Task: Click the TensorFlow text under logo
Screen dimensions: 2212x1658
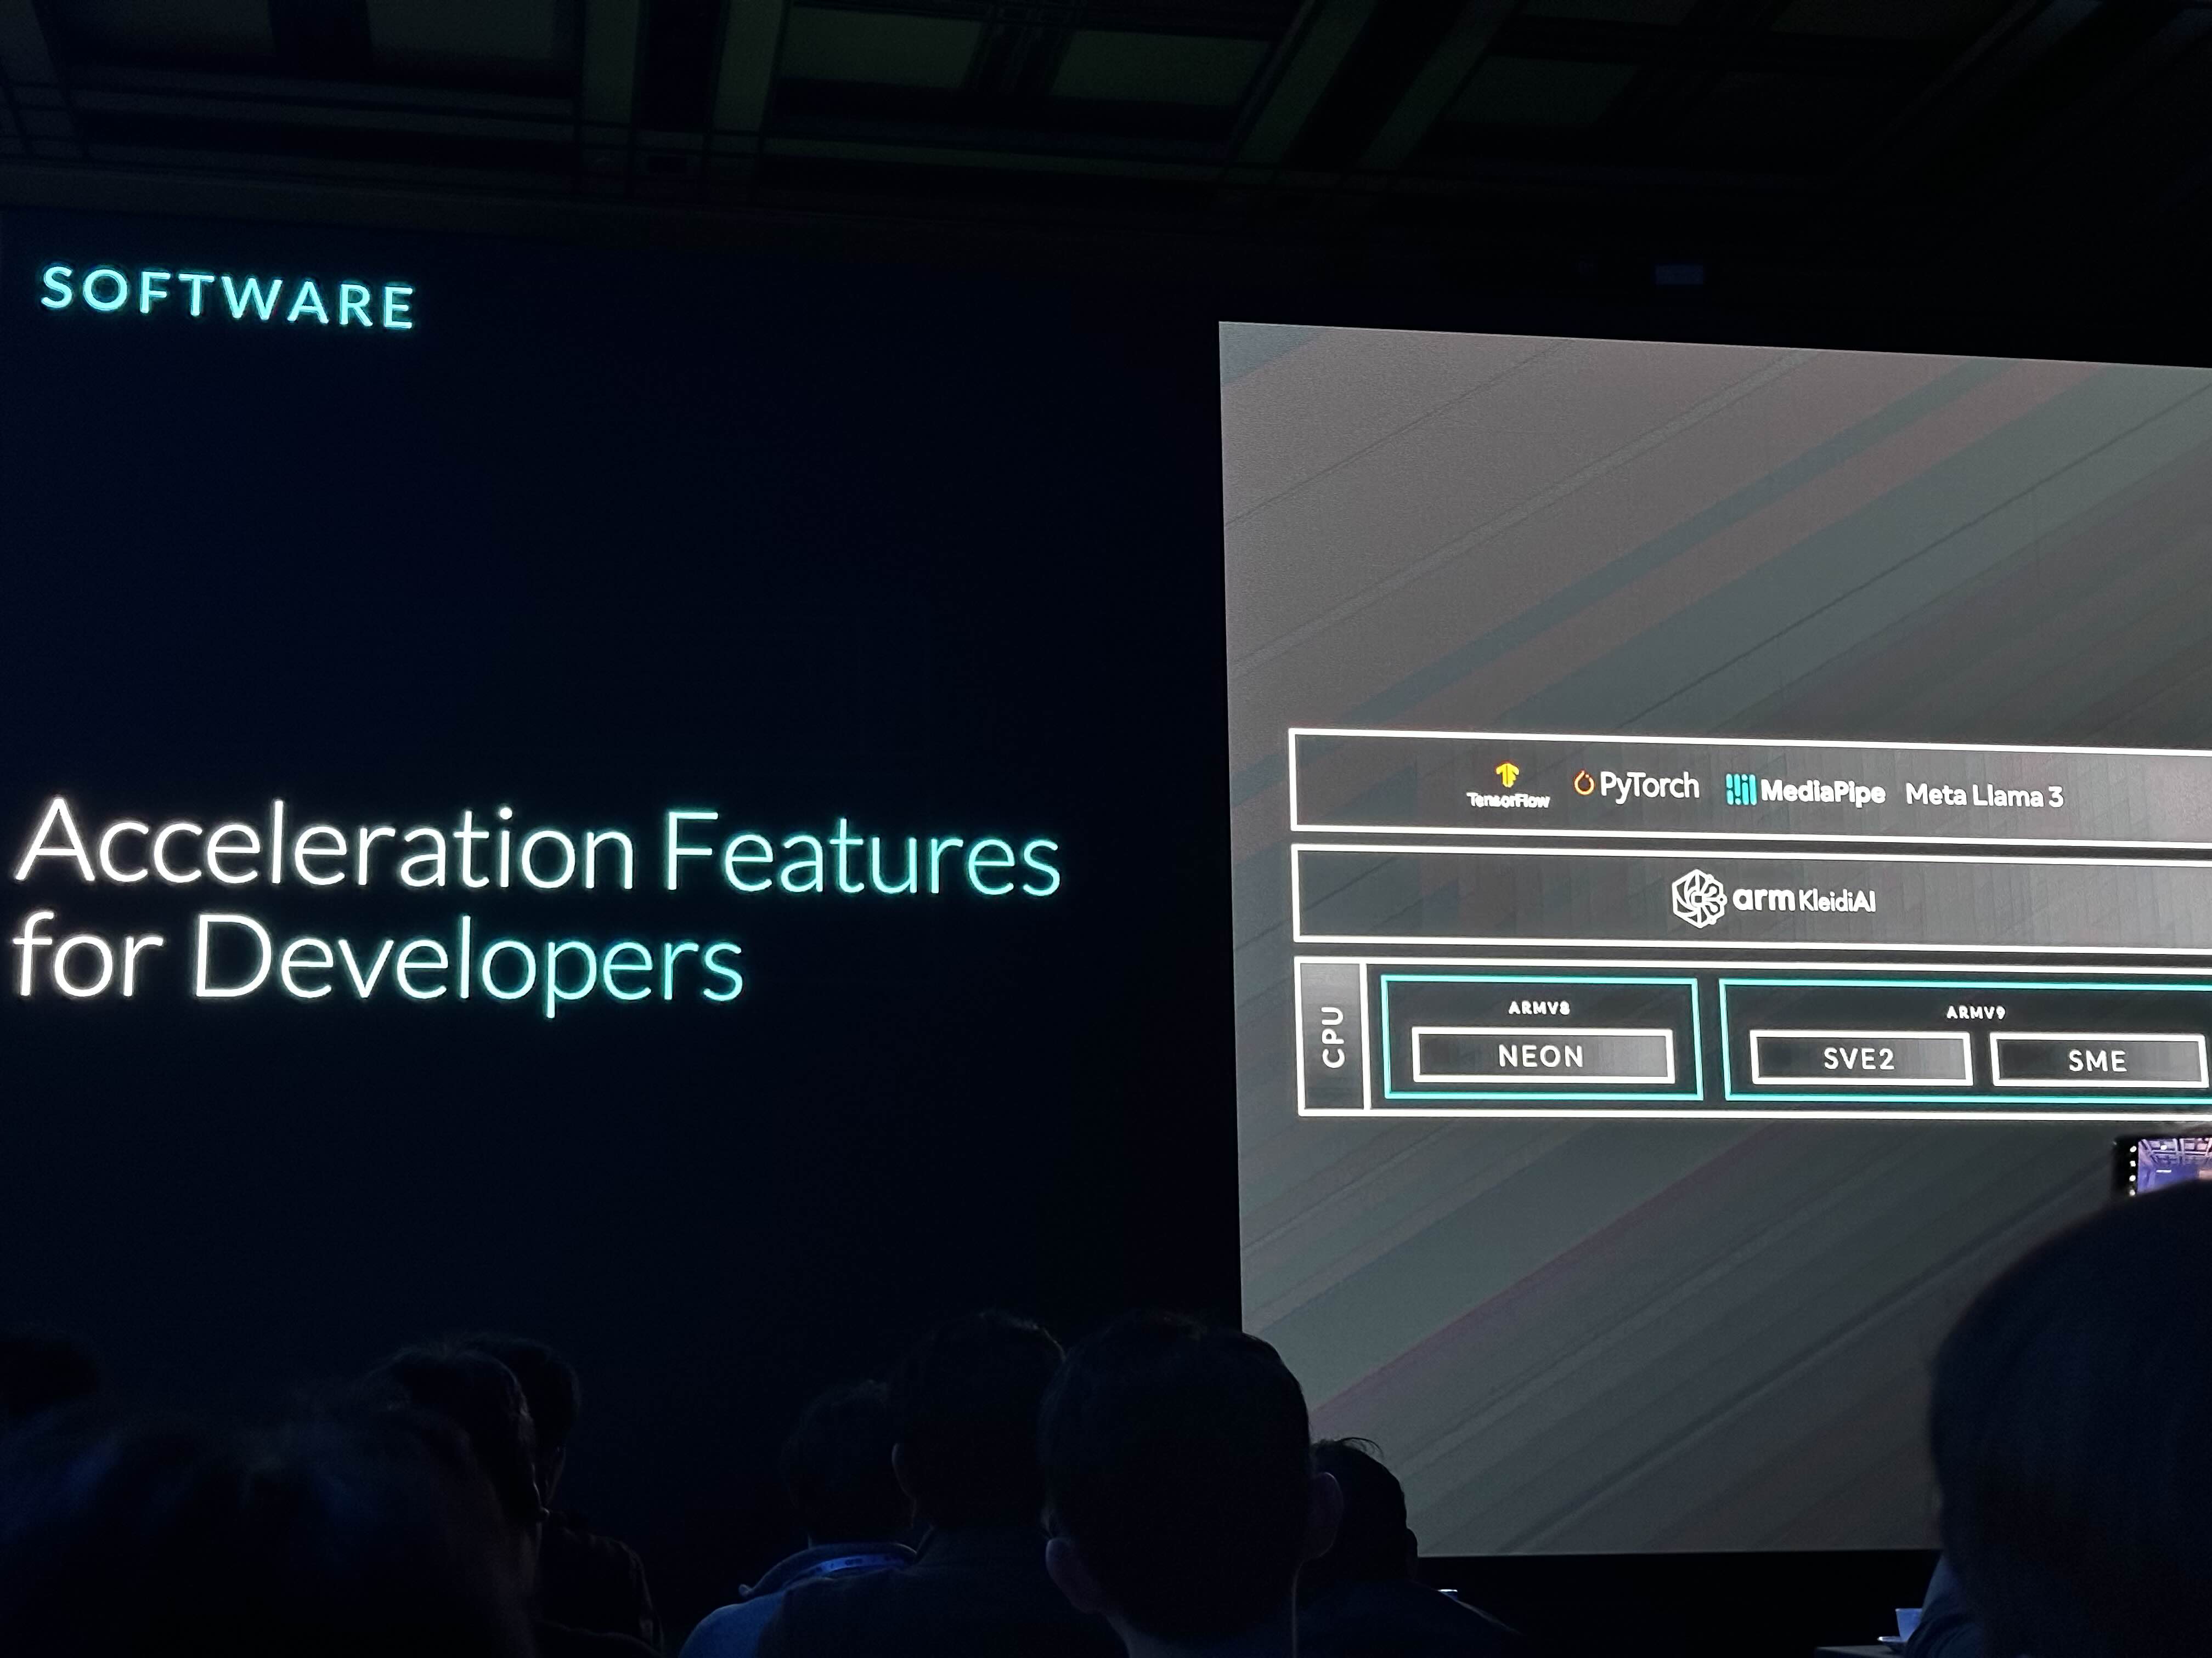Action: click(1508, 800)
